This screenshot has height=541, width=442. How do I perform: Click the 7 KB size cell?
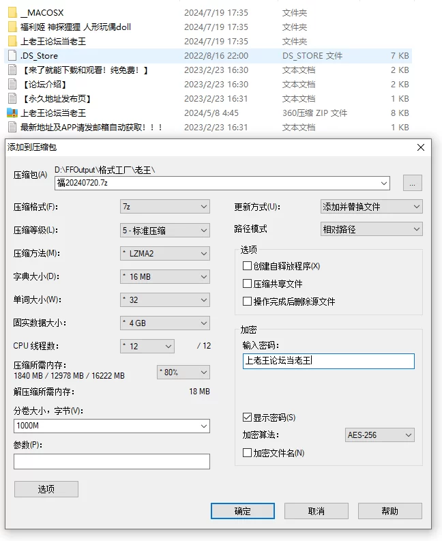click(400, 55)
